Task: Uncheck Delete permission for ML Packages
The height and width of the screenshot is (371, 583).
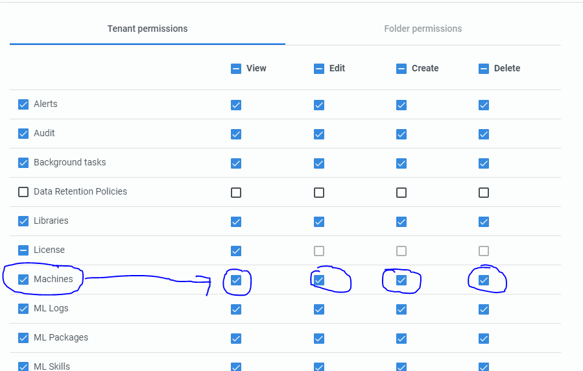Action: point(484,339)
